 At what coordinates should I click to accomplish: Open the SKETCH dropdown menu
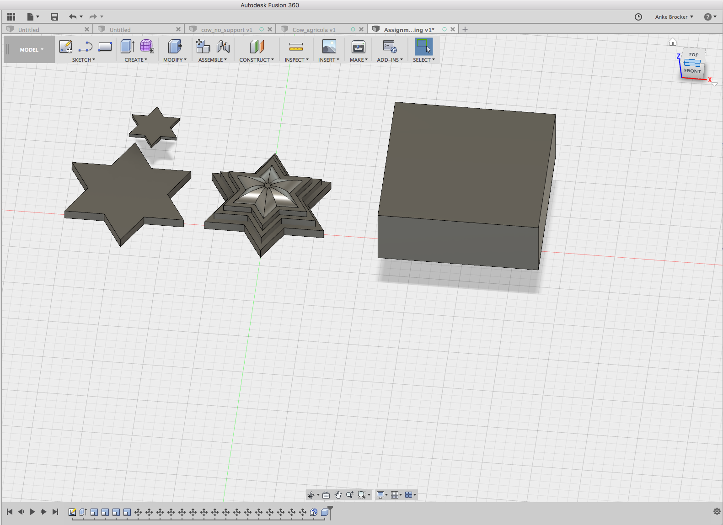tap(84, 60)
